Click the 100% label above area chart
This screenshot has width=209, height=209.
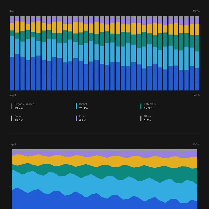(x=196, y=145)
